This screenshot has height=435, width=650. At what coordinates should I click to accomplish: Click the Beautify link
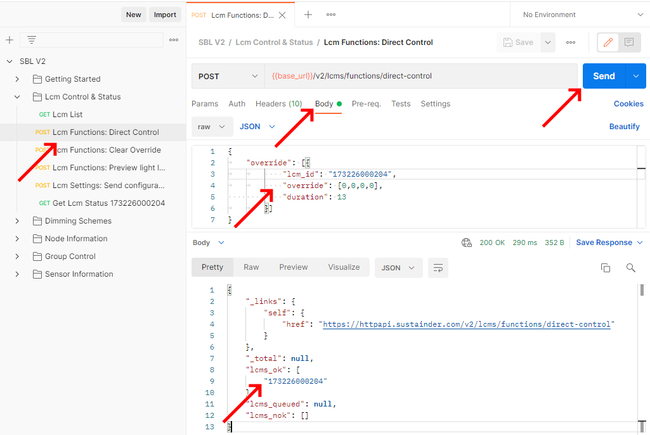click(624, 127)
